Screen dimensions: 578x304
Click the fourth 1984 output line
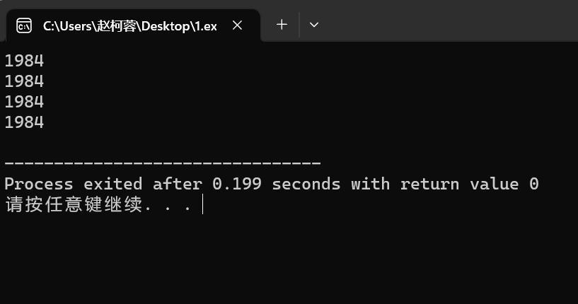(24, 122)
